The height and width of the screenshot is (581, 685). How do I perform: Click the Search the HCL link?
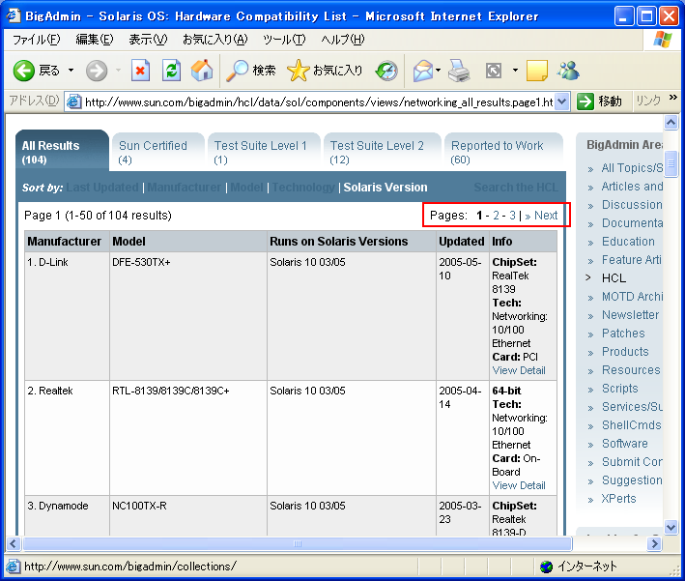[x=516, y=188]
